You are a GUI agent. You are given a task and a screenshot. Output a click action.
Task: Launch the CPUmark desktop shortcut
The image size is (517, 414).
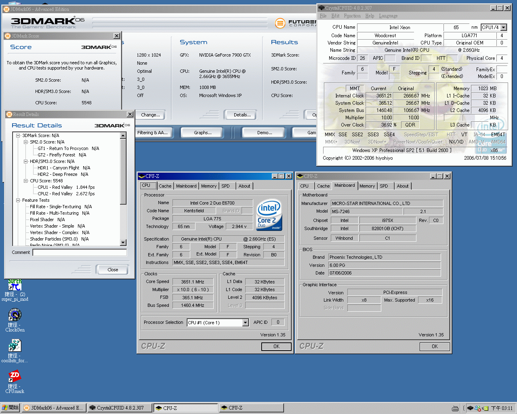[x=15, y=382]
